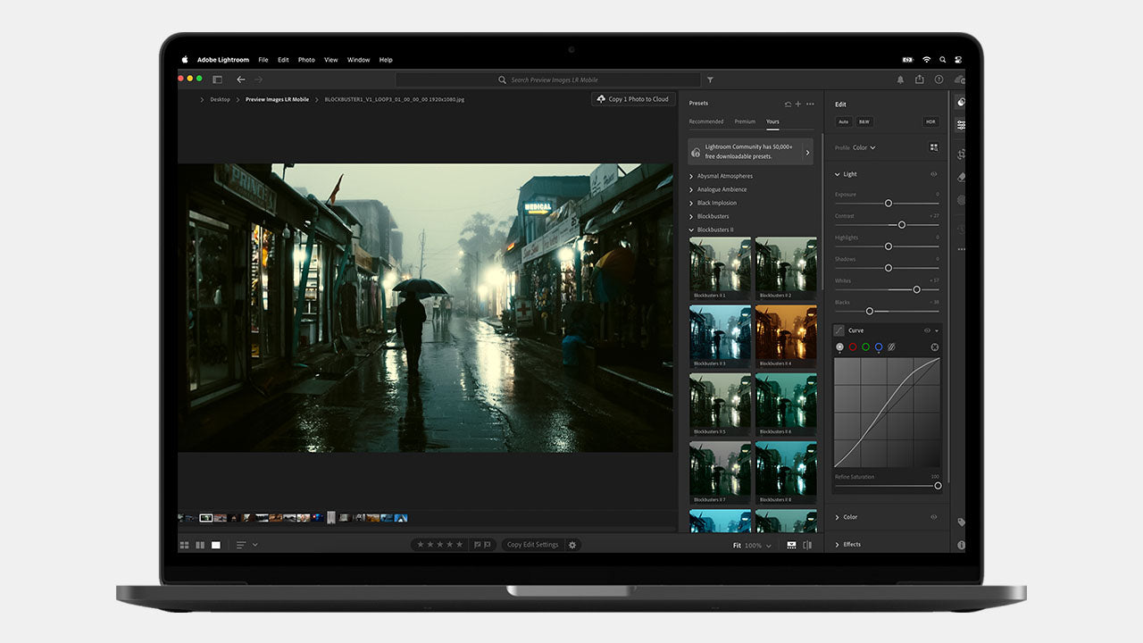Click the Auto edit button
1143x643 pixels.
click(x=843, y=121)
